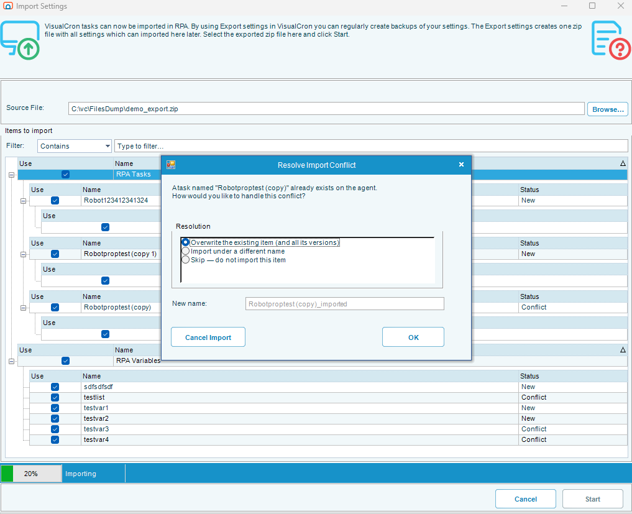Click the New name text field

pos(345,304)
